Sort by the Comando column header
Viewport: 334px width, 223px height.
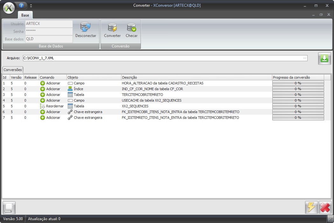coord(52,77)
